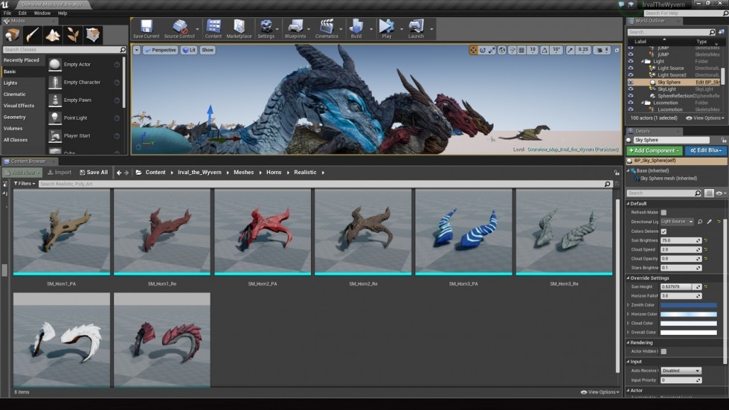Click the Content Browser back arrow
Image resolution: width=729 pixels, height=410 pixels.
click(119, 173)
